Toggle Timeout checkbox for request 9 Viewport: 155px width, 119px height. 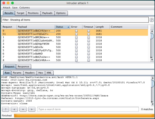(89, 31)
